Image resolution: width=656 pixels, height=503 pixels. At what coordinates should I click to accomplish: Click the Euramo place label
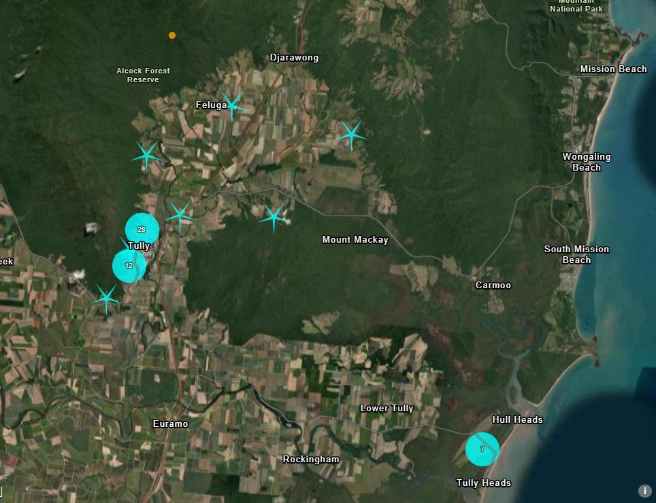[x=171, y=423]
